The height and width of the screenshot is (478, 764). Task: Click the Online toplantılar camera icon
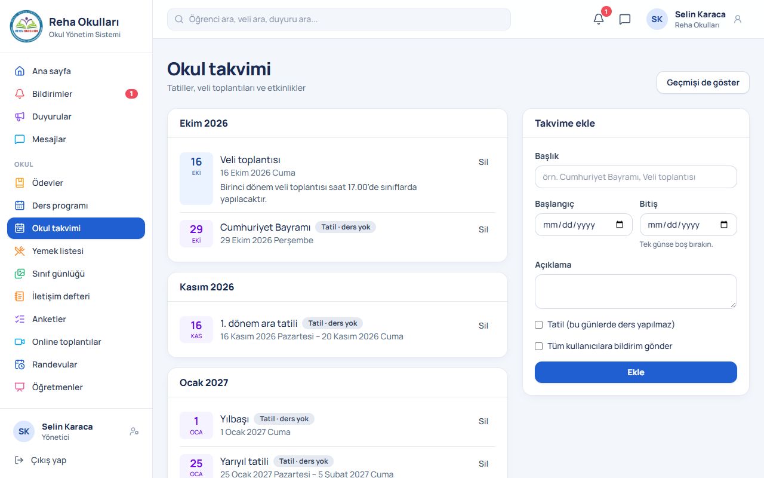click(x=20, y=342)
